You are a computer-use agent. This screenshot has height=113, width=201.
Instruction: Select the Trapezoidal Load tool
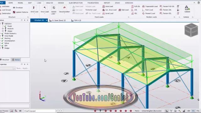click(x=150, y=6)
